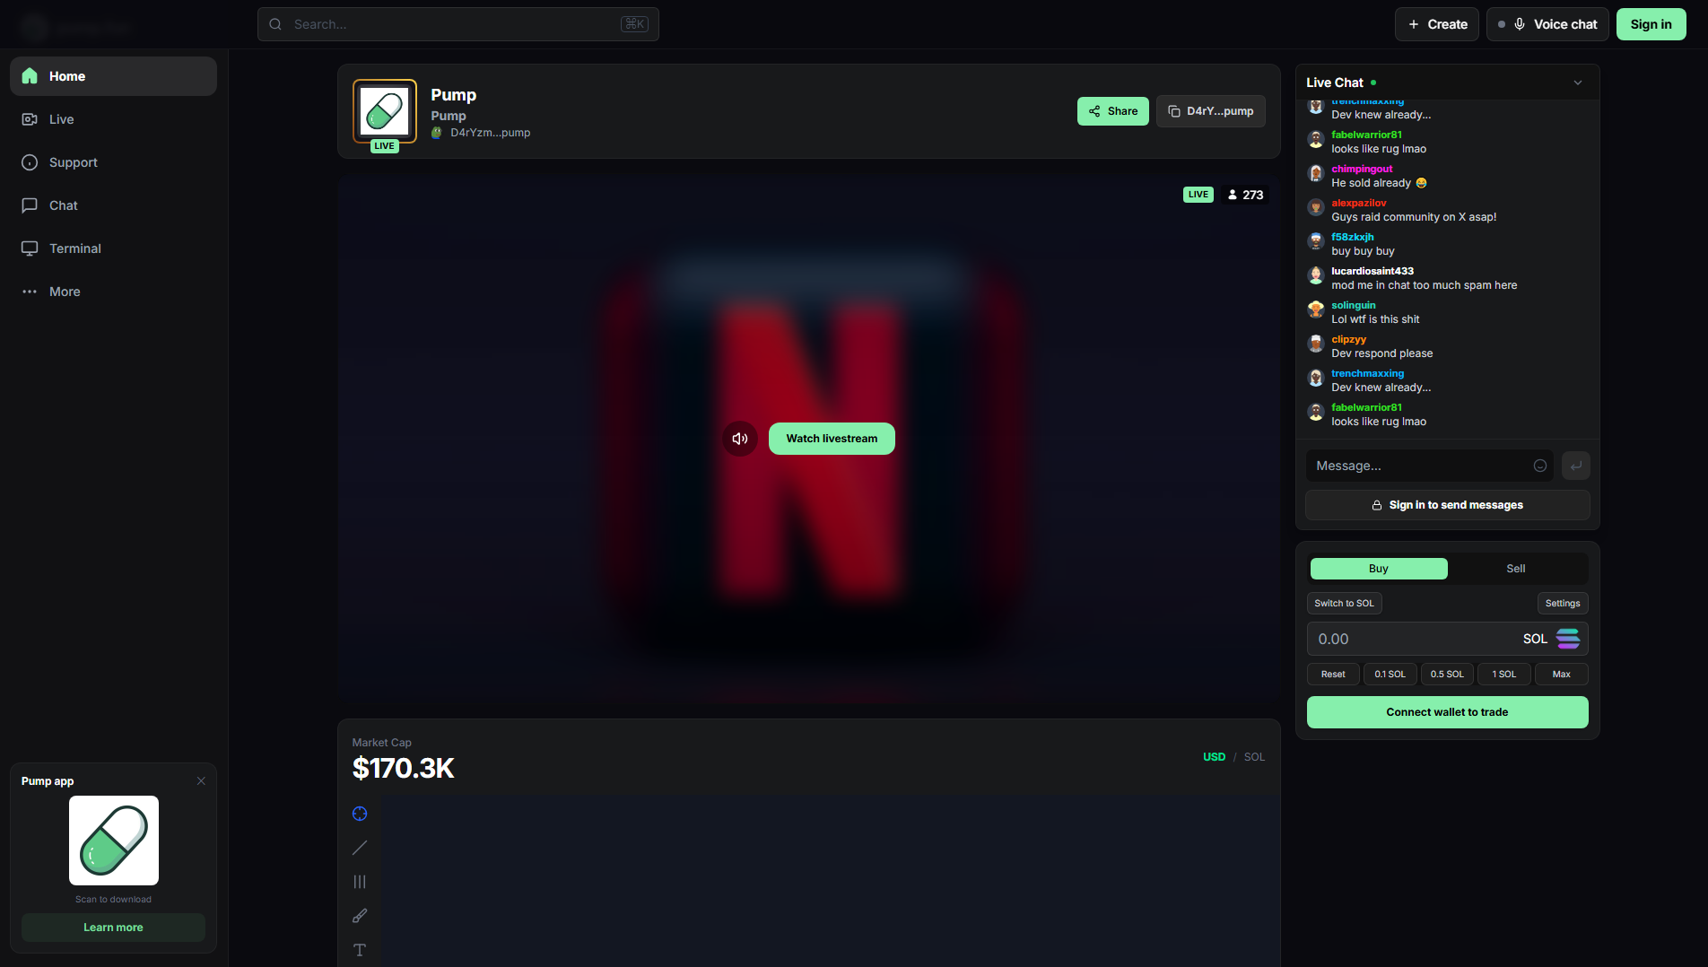Select the text annotation tool

(360, 950)
